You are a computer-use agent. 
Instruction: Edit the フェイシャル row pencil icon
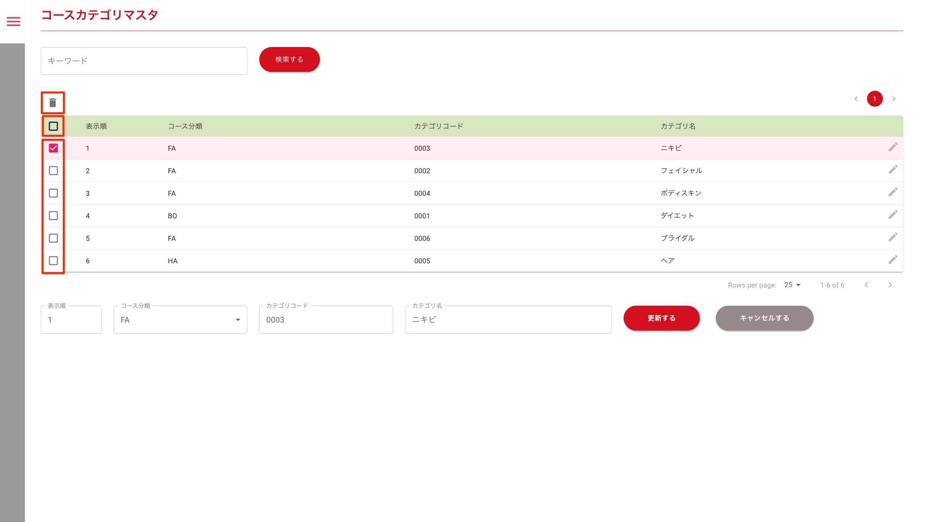click(893, 170)
